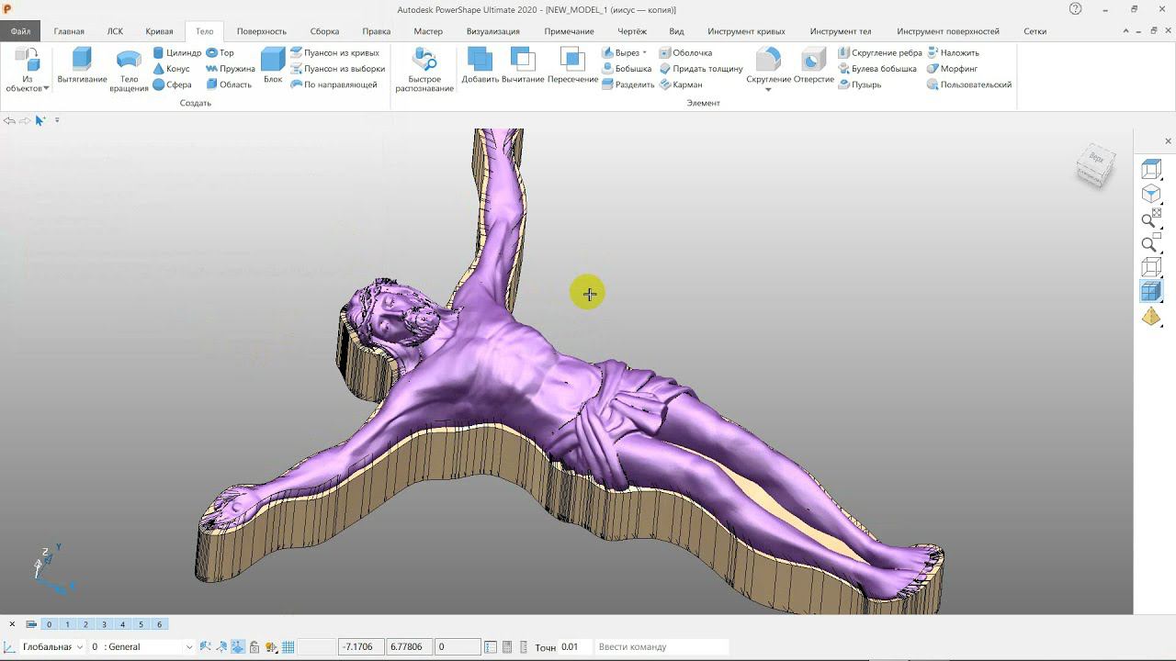Select Пуансон из выборки
The width and height of the screenshot is (1176, 661).
point(338,69)
